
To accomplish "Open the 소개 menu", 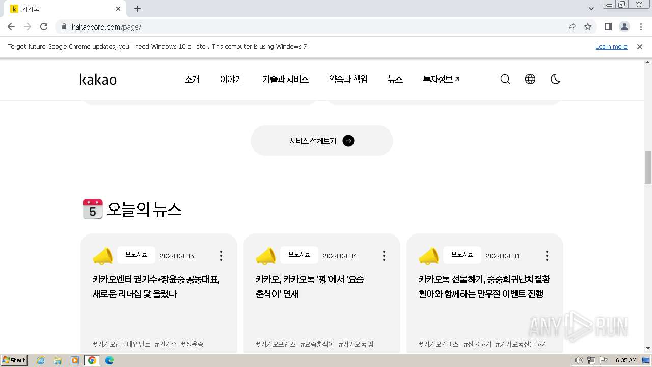I will click(x=192, y=79).
